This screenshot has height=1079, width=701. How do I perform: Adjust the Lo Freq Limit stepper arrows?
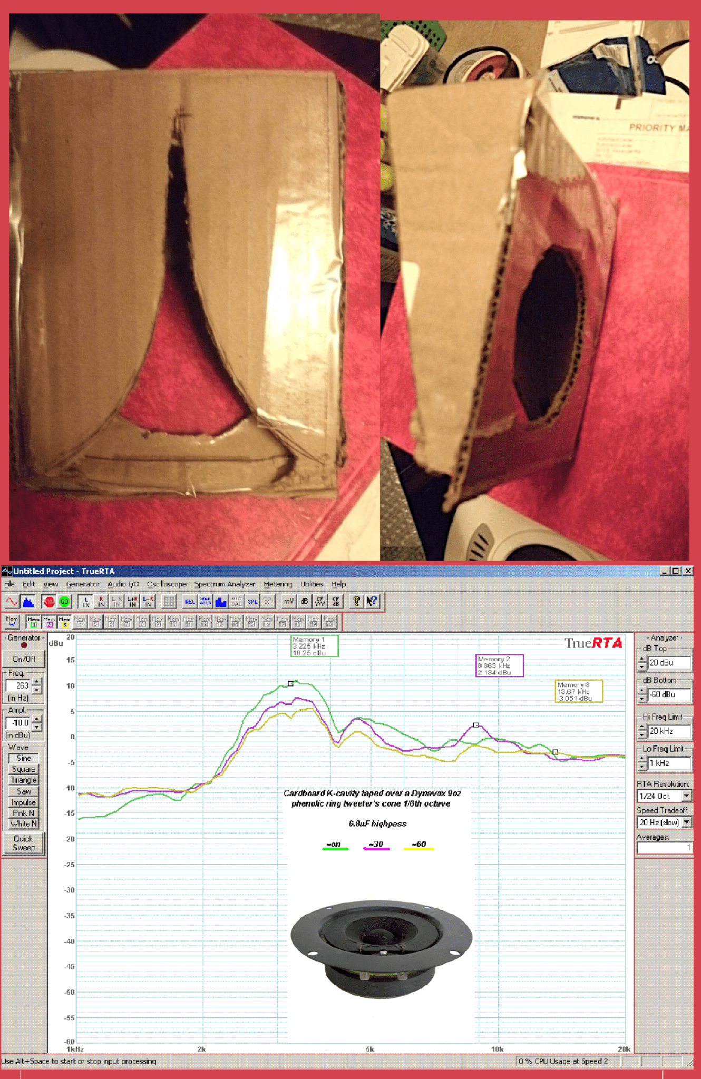click(x=642, y=763)
